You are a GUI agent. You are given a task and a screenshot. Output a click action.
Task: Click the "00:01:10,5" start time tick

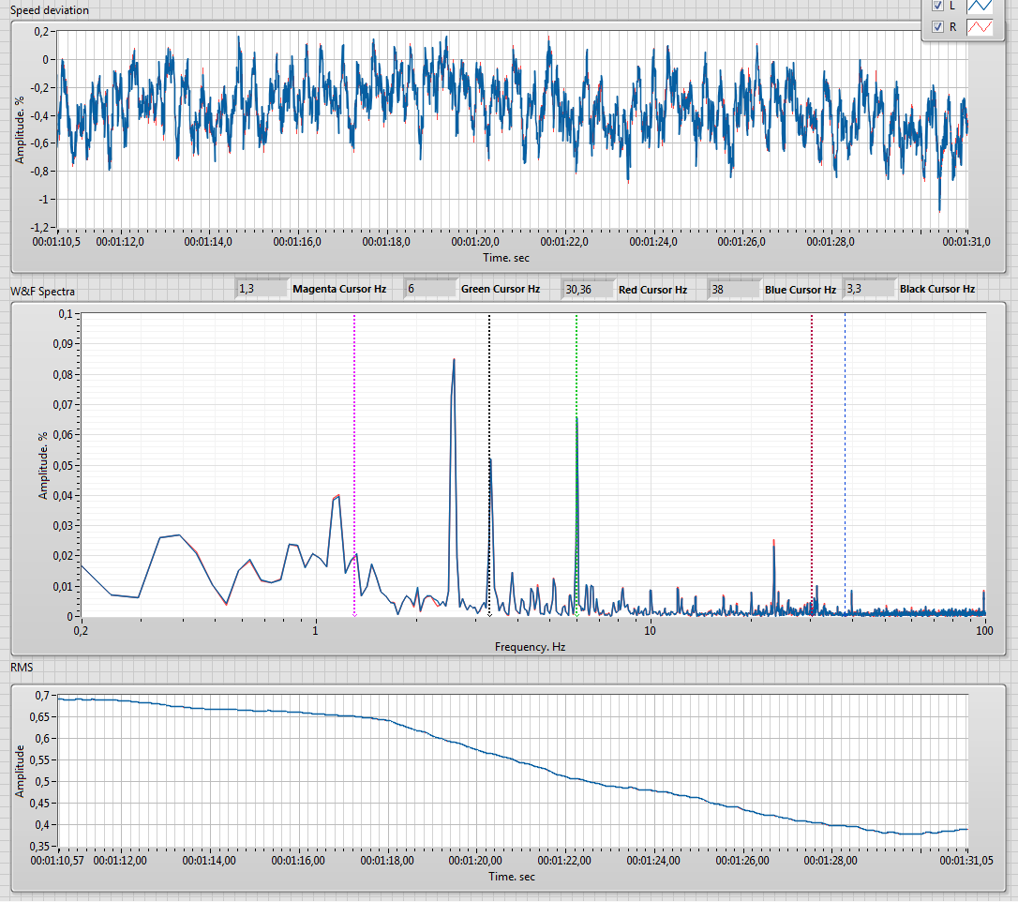tap(56, 242)
